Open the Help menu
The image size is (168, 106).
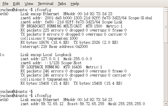coord(75,4)
